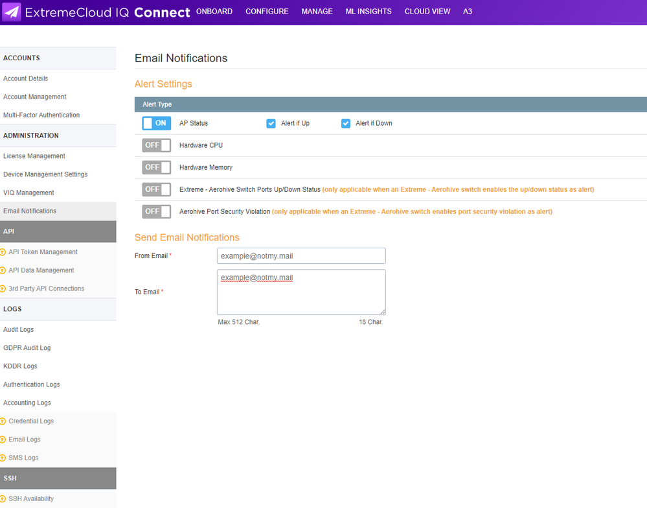Enable the Hardware CPU alert toggle
Viewport: 647px width, 516px height.
[x=156, y=145]
